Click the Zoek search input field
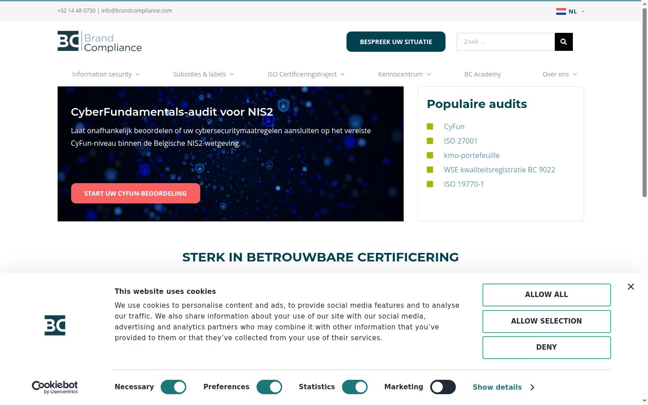 click(506, 42)
